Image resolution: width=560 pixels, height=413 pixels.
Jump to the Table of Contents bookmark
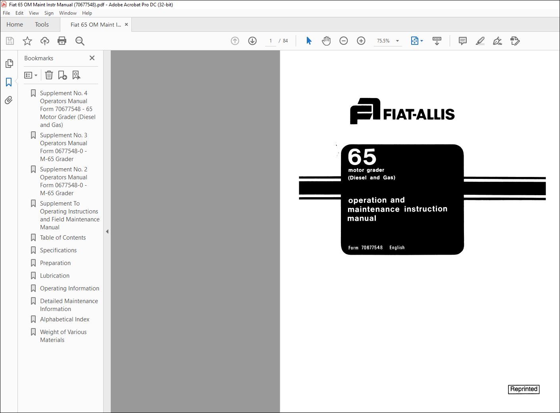pos(63,238)
